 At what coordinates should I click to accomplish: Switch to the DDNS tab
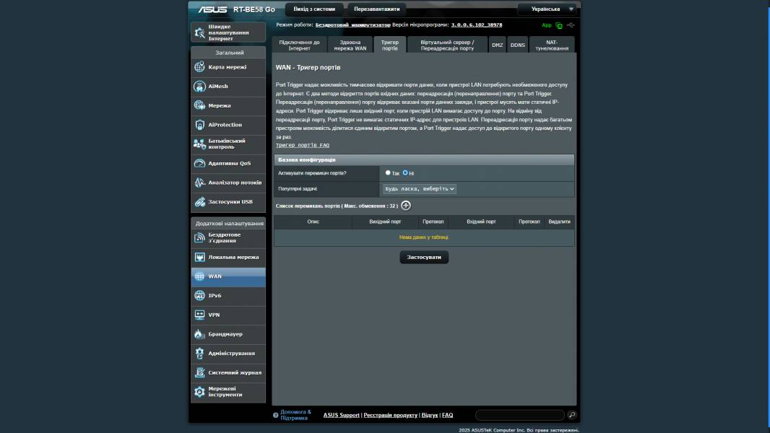click(518, 45)
